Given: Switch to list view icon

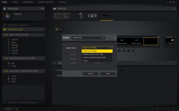Looking at the screenshot, I should coord(61,29).
